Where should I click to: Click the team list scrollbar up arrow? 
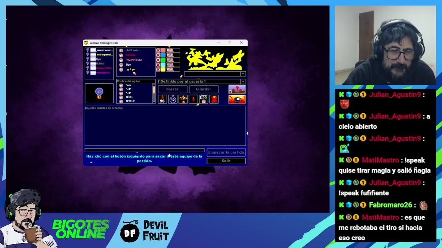click(x=154, y=85)
